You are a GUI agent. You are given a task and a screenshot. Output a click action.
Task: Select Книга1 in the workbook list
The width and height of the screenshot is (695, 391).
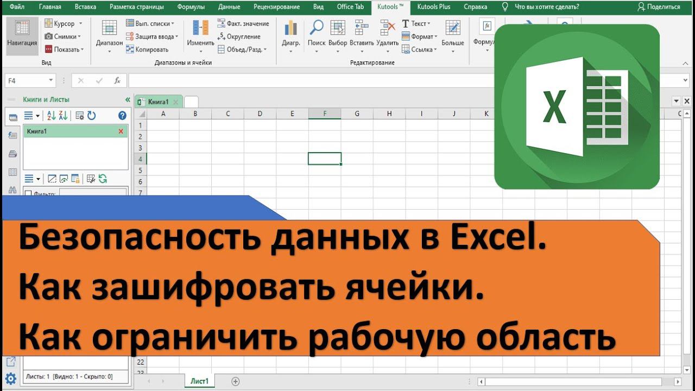75,131
